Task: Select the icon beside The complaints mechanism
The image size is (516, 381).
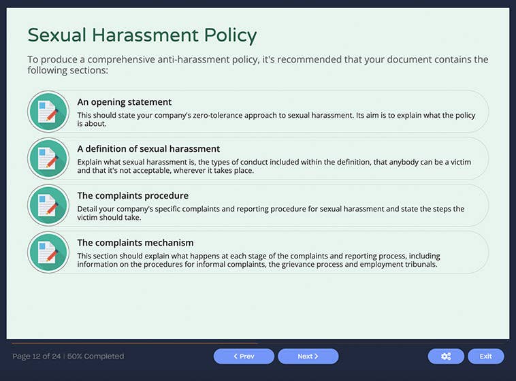Action: point(48,252)
